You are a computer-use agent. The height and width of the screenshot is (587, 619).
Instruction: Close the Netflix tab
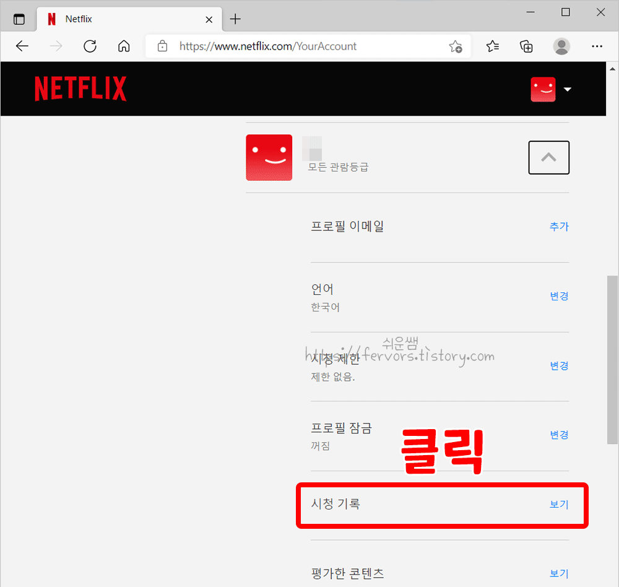point(209,19)
